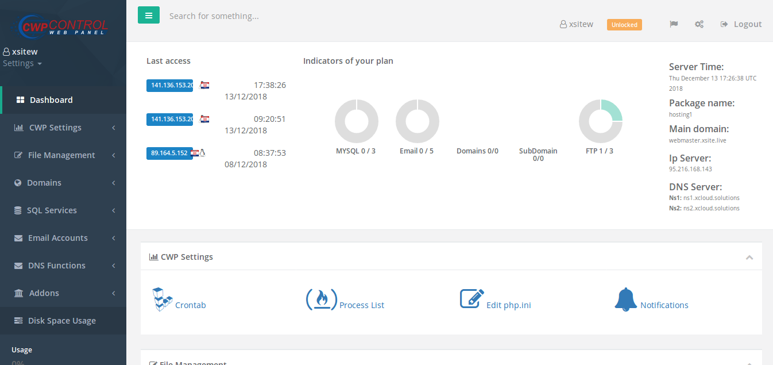Image resolution: width=773 pixels, height=365 pixels.
Task: Open the Crontab boxes icon
Action: coord(163,299)
